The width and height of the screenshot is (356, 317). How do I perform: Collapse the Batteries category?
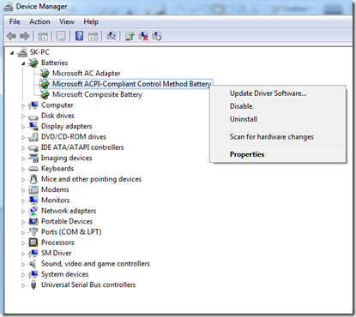[x=23, y=63]
